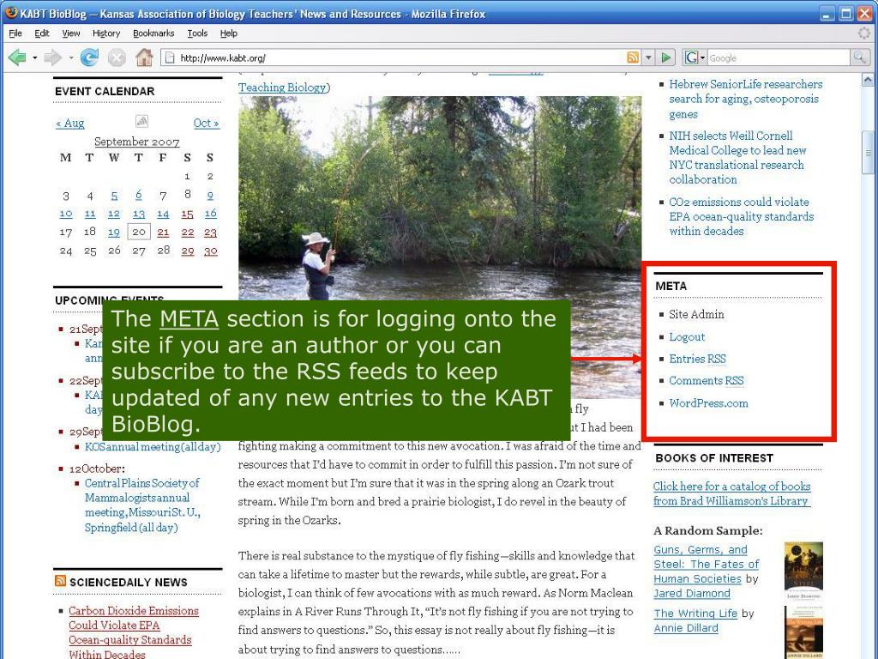Open the back history dropdown arrow

pyautogui.click(x=34, y=57)
